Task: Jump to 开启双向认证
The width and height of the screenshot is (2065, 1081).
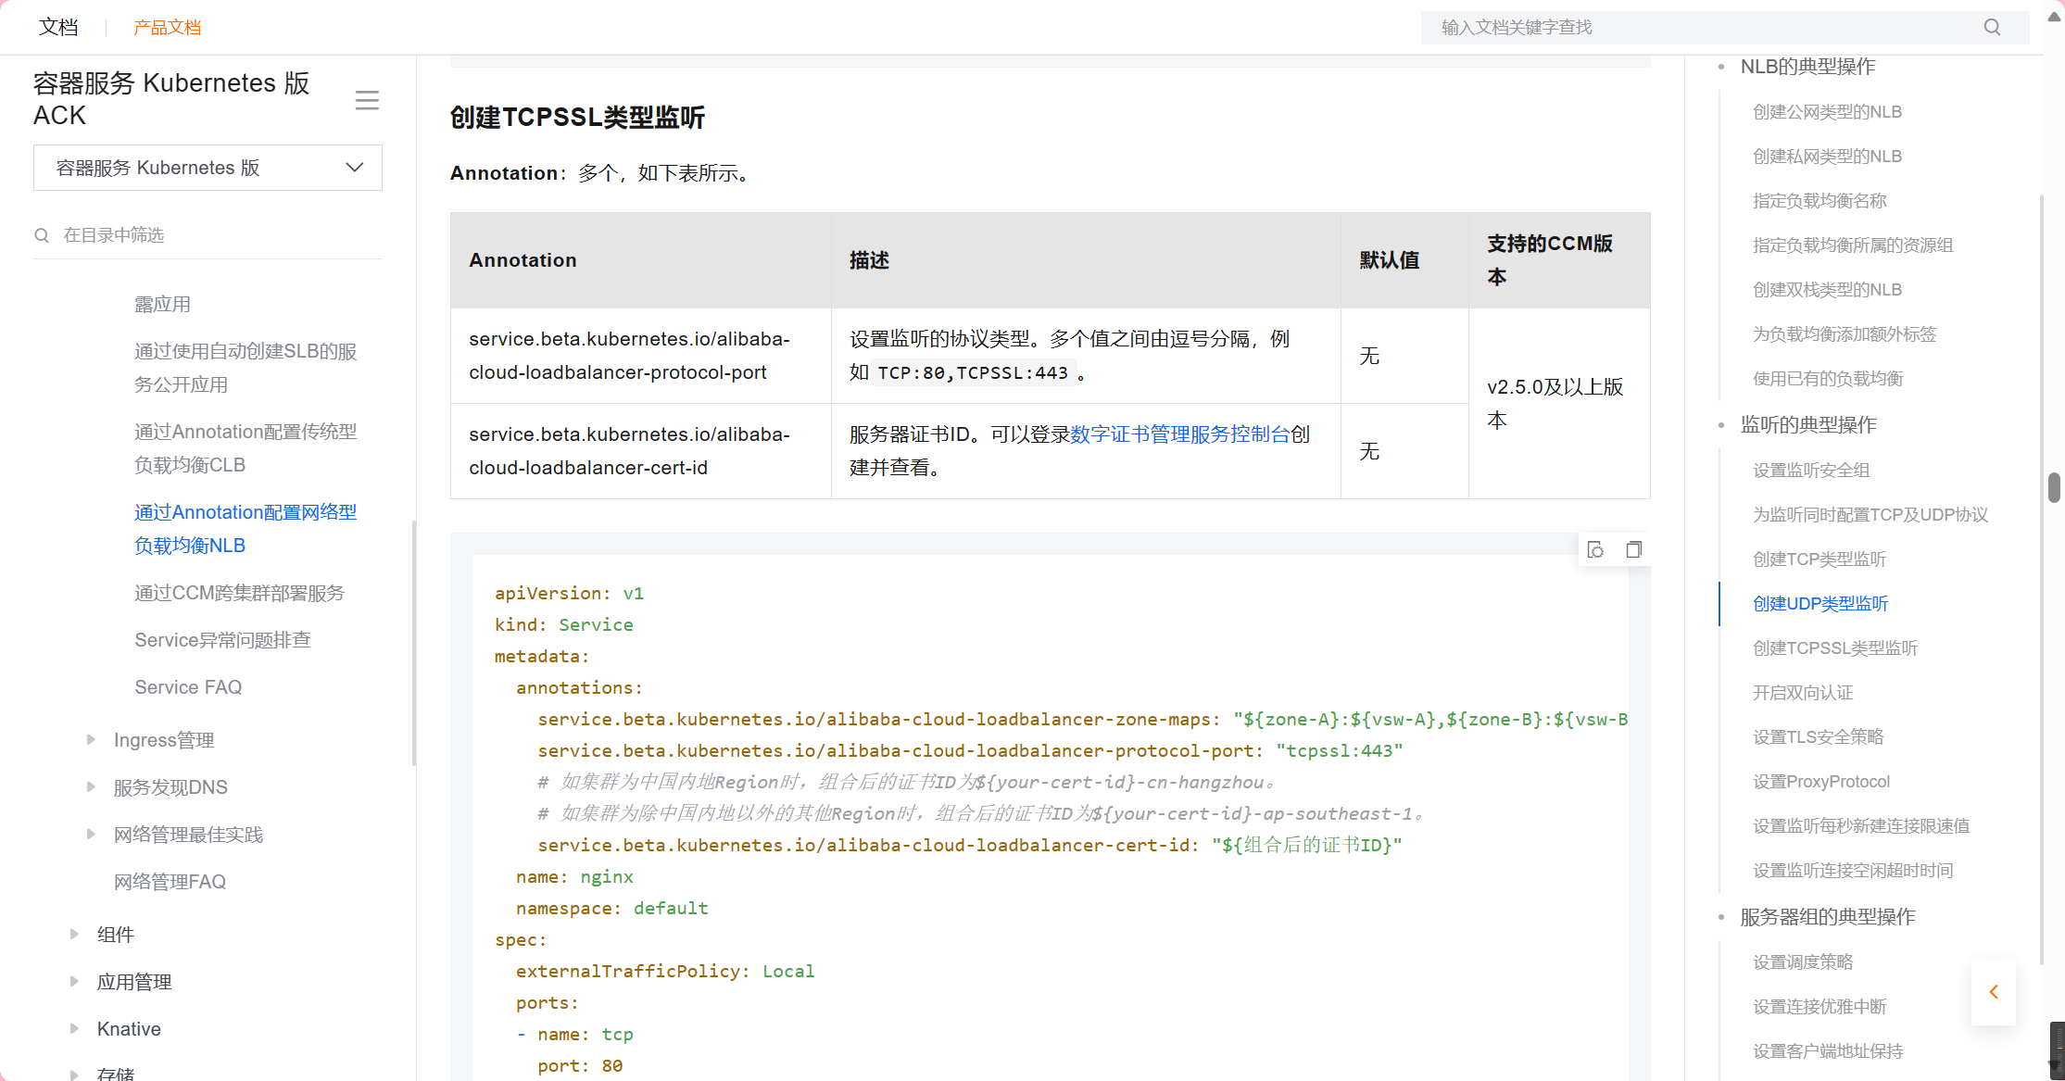Action: (x=1803, y=693)
